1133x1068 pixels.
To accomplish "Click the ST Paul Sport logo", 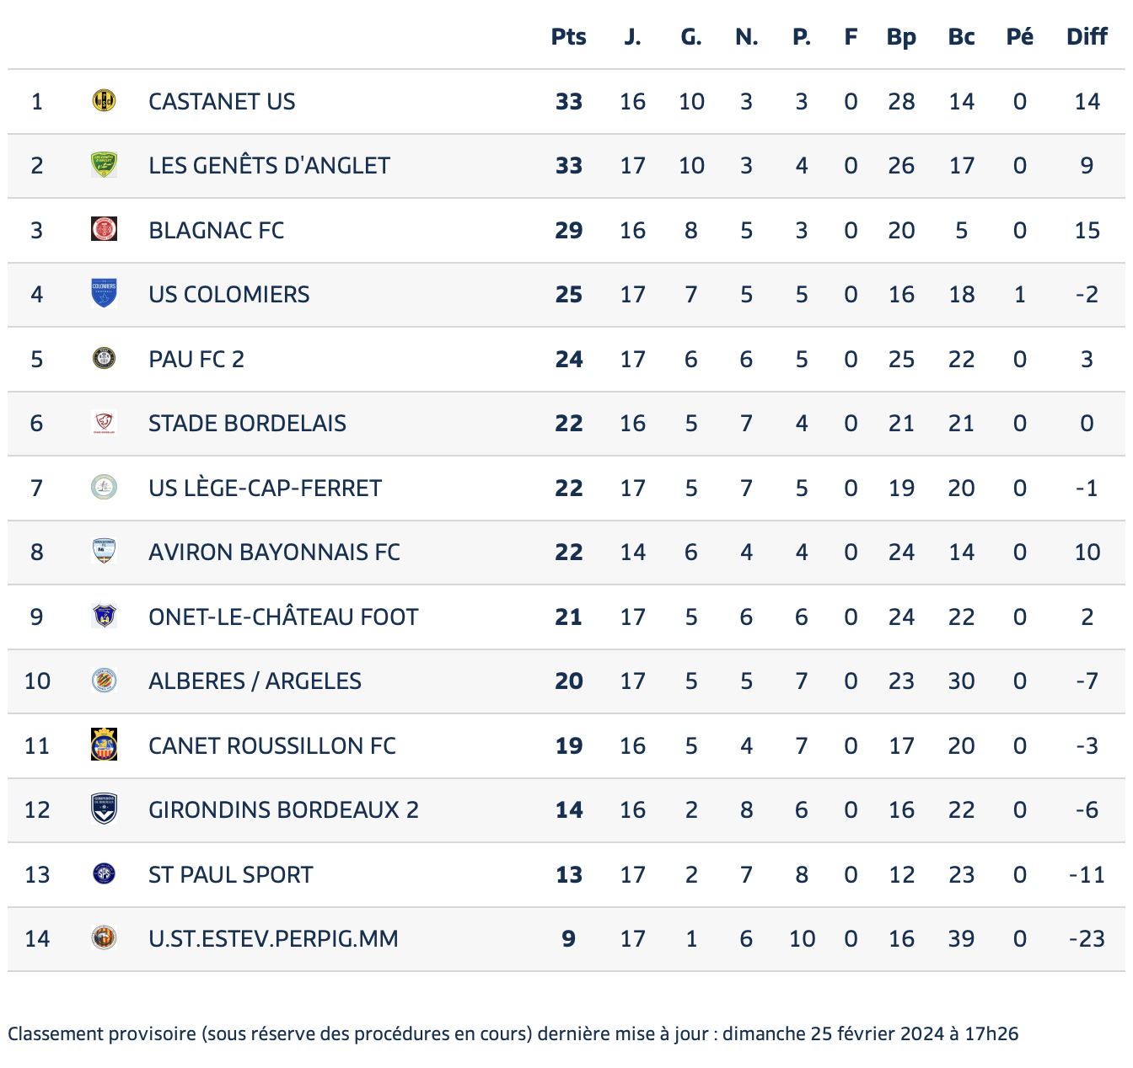I will coord(104,874).
